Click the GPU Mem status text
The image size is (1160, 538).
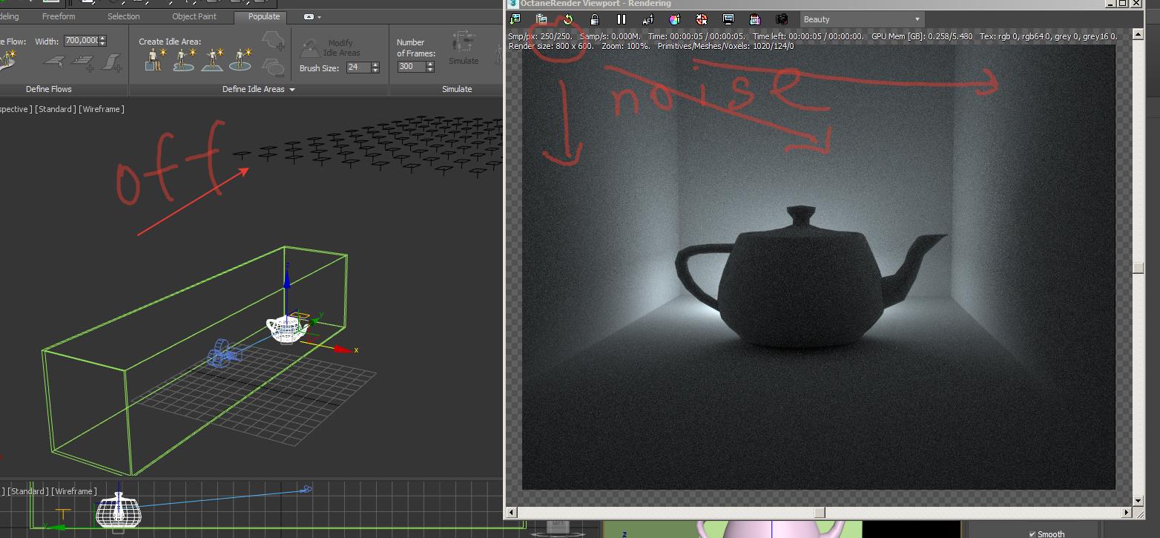[x=922, y=36]
